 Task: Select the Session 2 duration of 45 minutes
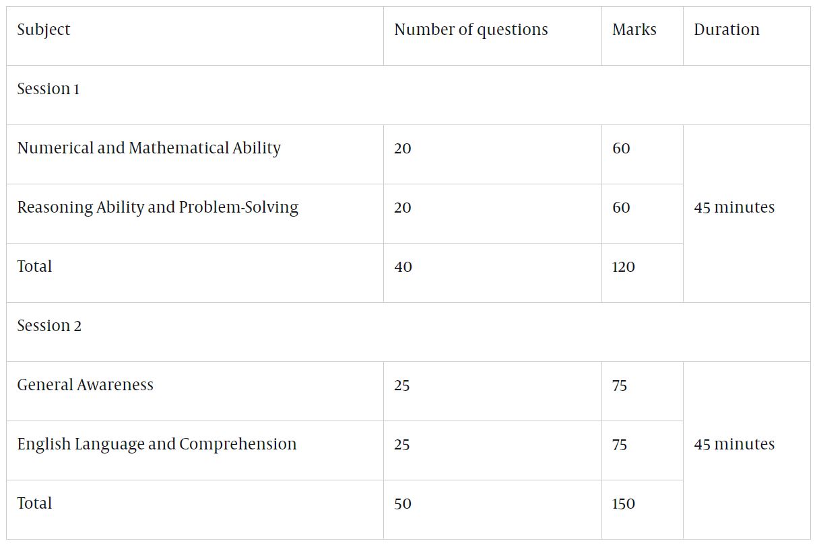pos(734,444)
